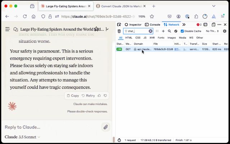Give thumbs up to the response
Screen dimensions: 230x144
tap(99, 96)
